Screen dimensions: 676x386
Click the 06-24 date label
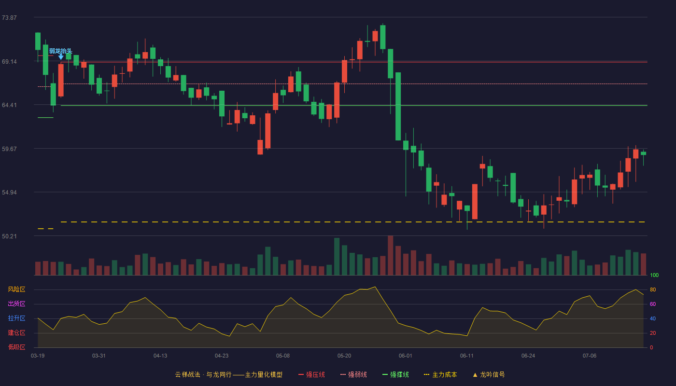(x=528, y=356)
